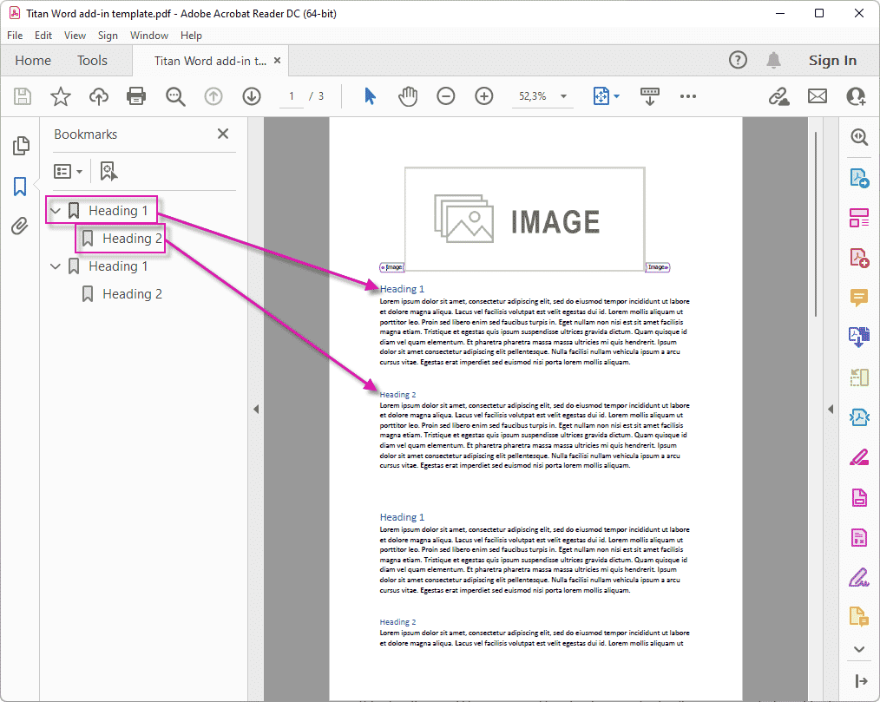This screenshot has height=702, width=880.
Task: Click the Zoom out minus icon
Action: click(x=445, y=96)
